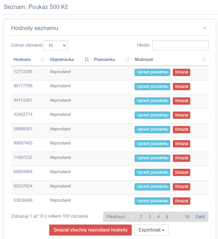
Task: Go to pagination page 4
Action: pos(158,216)
